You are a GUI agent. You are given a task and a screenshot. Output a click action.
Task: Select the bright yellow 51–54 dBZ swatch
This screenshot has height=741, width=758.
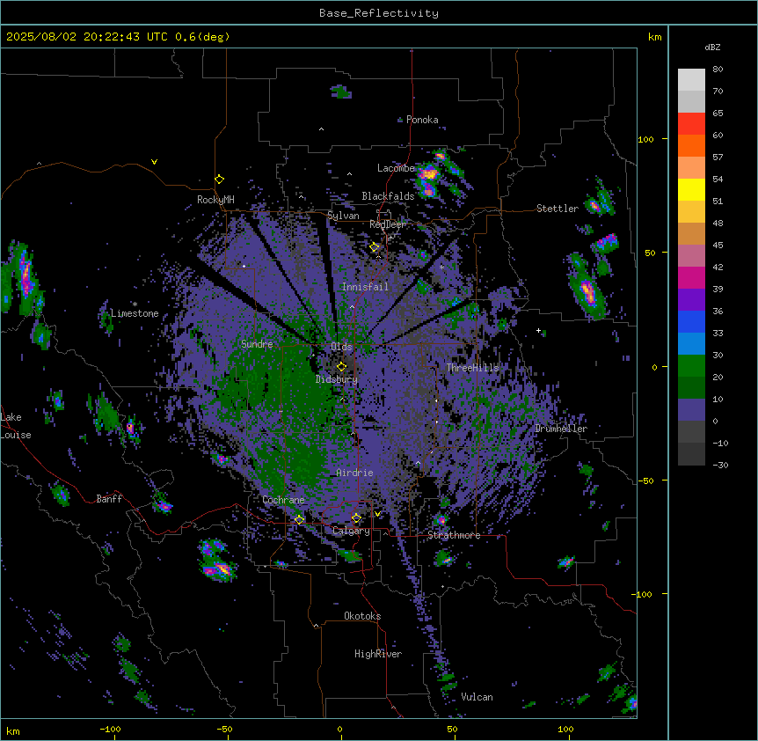click(691, 189)
